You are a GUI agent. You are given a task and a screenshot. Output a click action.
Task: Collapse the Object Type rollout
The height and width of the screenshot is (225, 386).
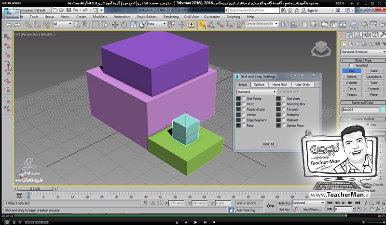[363, 60]
